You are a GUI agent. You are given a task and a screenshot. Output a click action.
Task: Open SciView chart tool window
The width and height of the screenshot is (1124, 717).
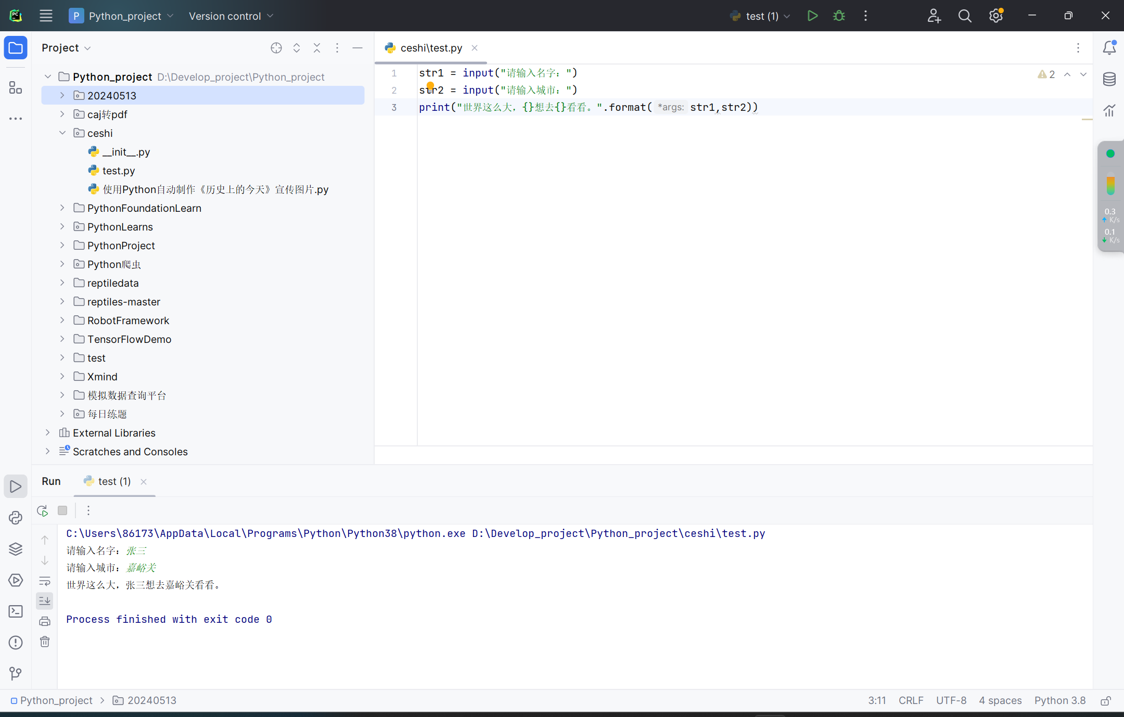coord(1109,110)
